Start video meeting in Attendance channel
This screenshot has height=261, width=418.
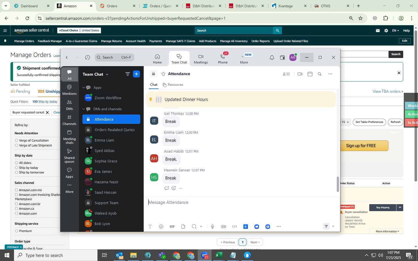(300, 74)
